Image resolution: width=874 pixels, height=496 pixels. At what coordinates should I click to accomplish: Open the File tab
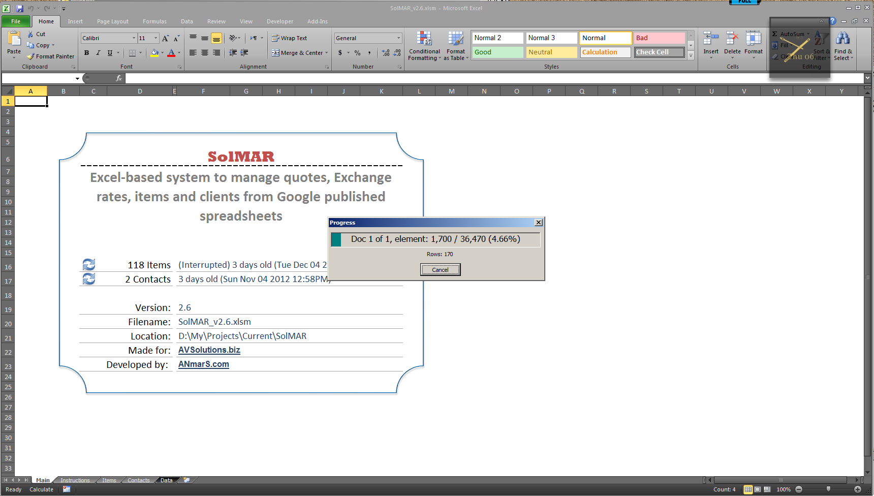pyautogui.click(x=16, y=21)
